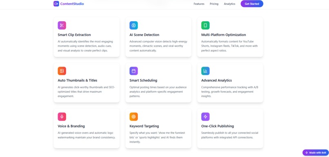Screen dimensions: 329x157
Task: Select the One-Click Publishing heading
Action: pos(218,126)
